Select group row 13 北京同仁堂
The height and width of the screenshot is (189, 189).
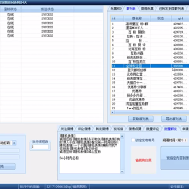pyautogui.click(x=150, y=74)
